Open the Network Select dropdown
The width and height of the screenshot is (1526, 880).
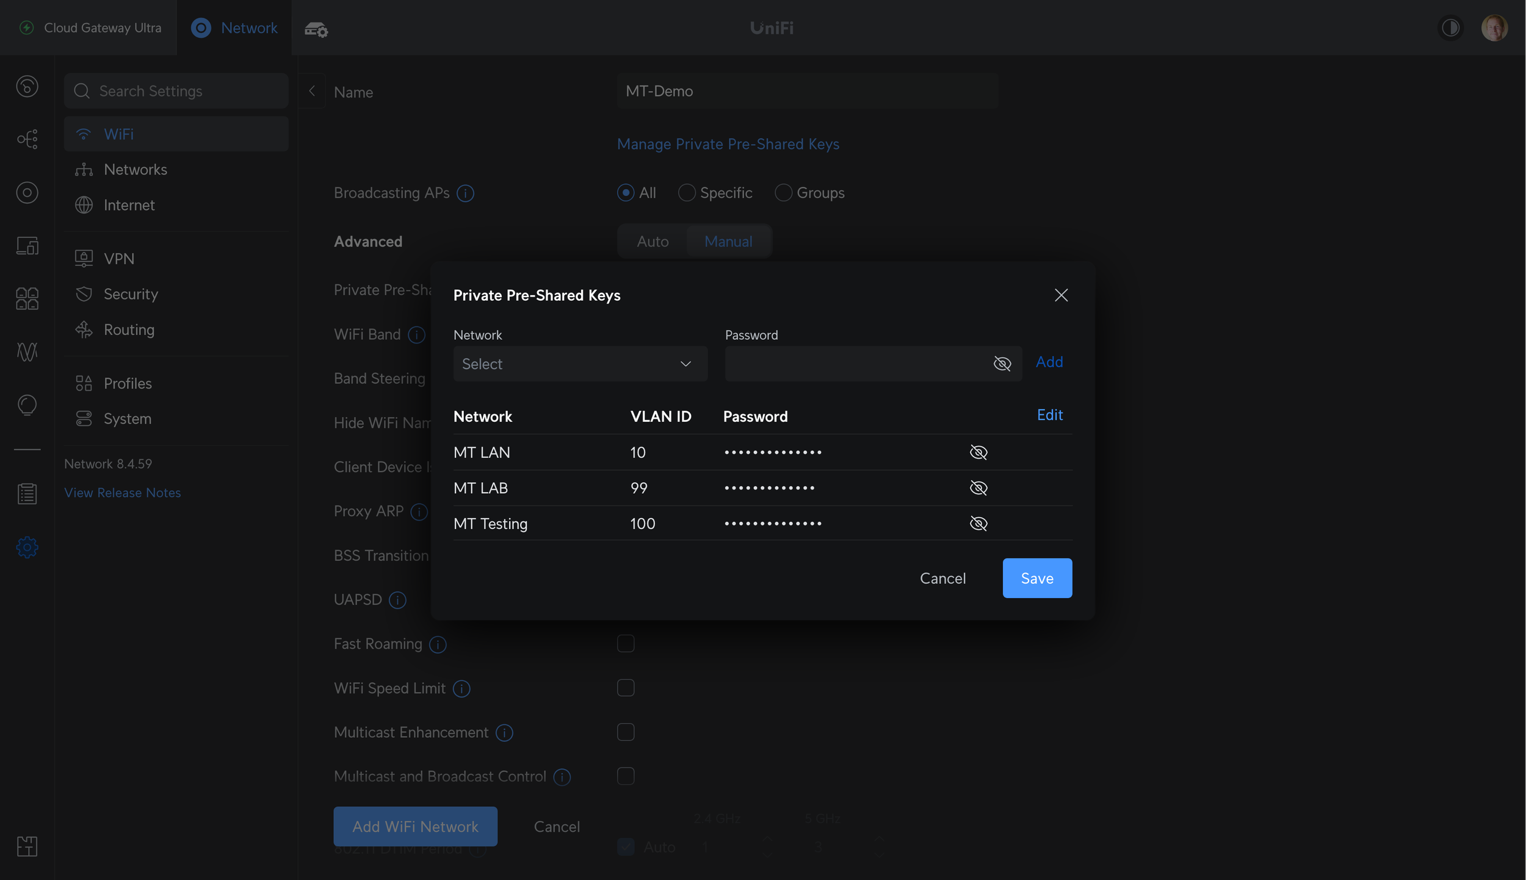click(580, 364)
